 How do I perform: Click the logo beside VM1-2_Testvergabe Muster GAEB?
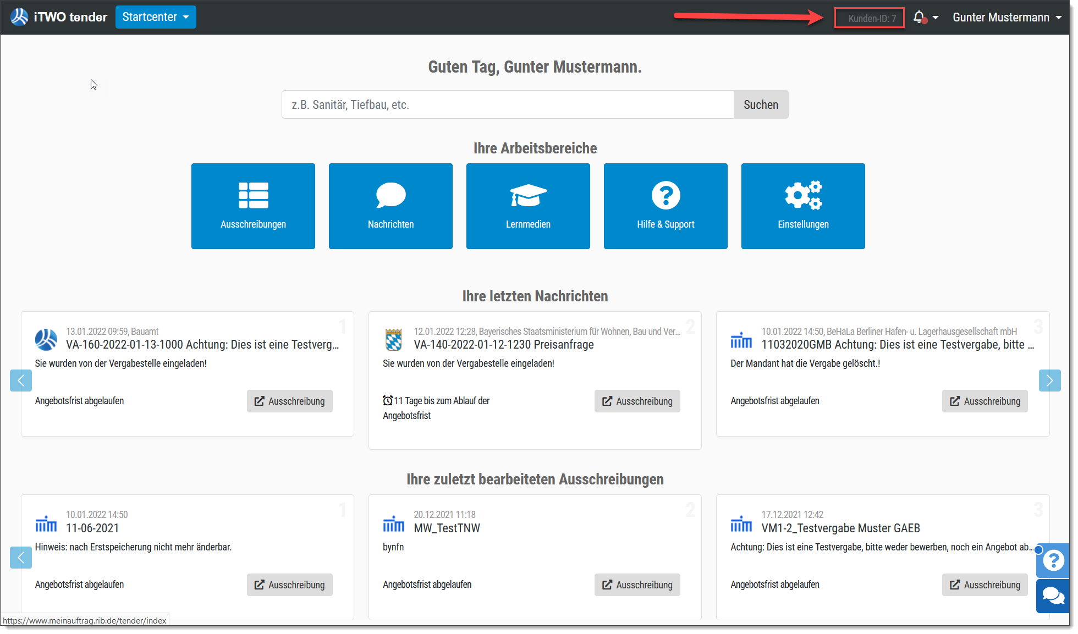[741, 523]
